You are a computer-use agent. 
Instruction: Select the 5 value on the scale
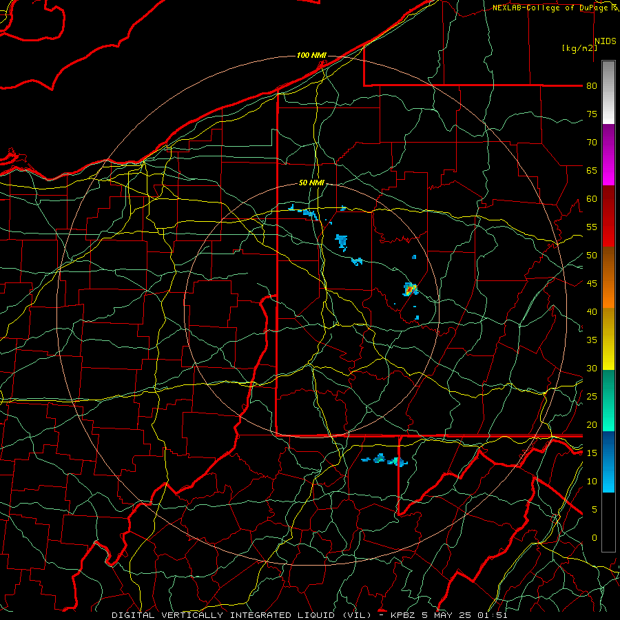[x=594, y=510]
